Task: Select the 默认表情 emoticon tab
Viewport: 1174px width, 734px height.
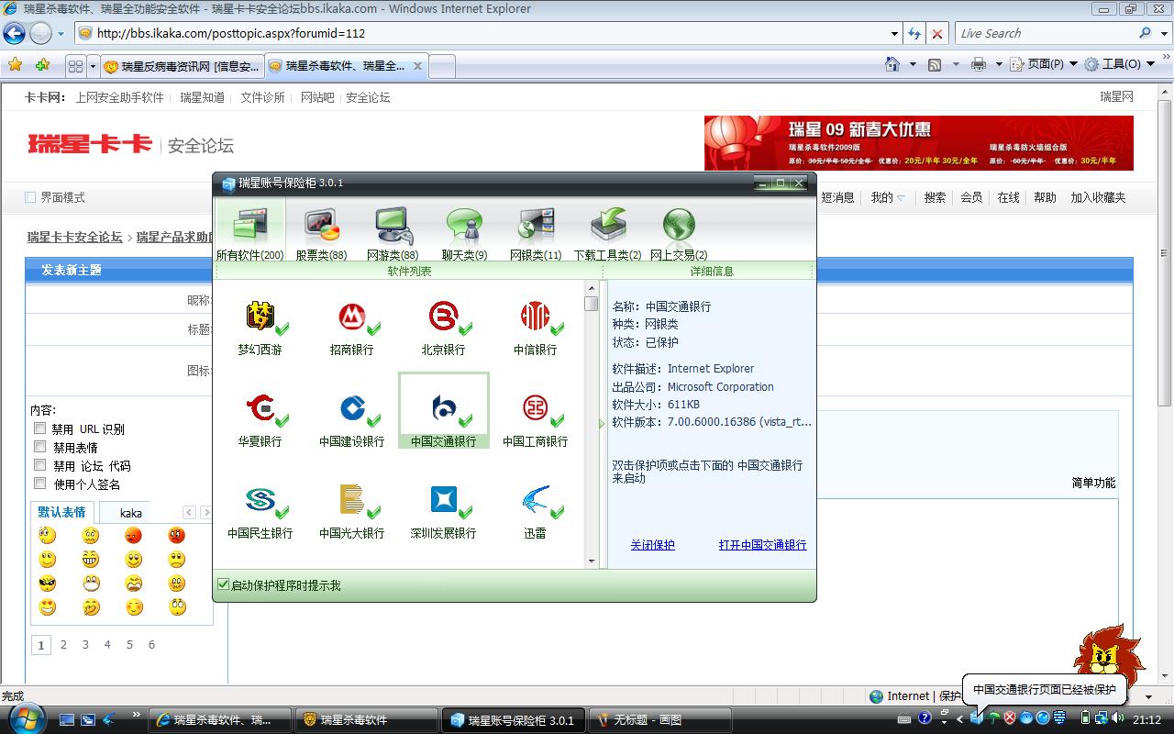Action: [62, 512]
